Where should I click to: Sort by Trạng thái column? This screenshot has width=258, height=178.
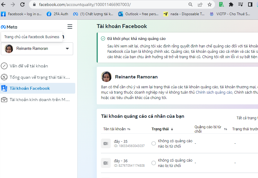[162, 129]
